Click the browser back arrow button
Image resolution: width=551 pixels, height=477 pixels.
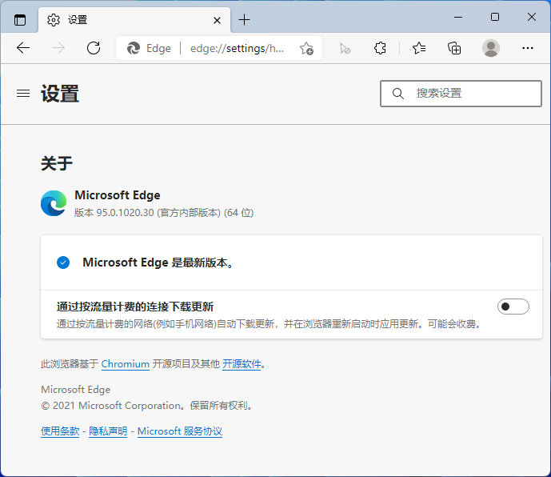coord(23,48)
